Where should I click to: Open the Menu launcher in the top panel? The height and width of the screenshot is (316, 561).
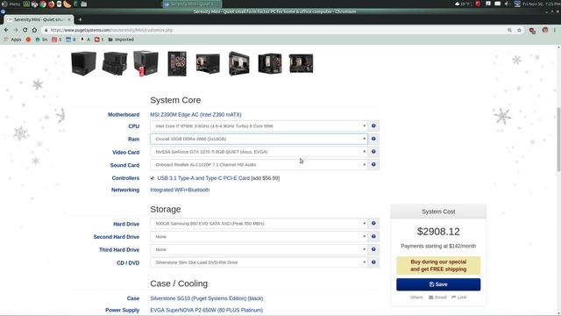[11, 4]
